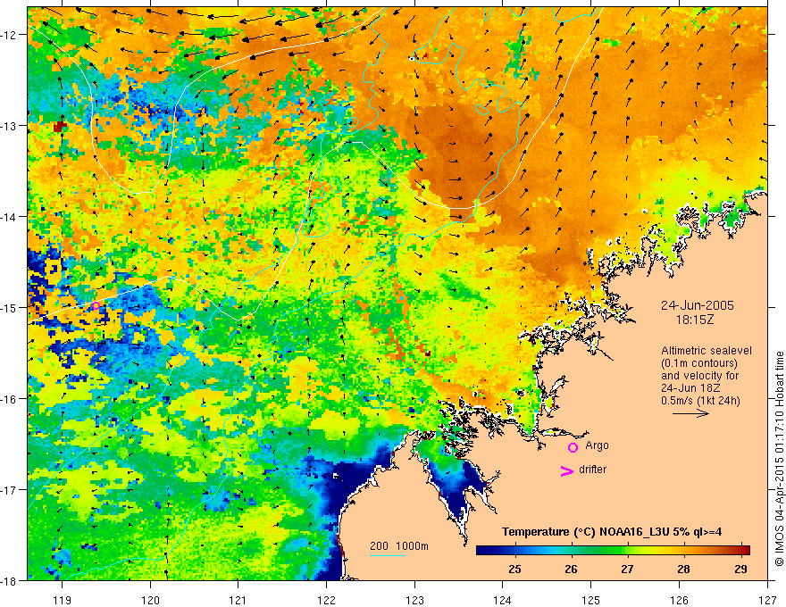
Task: Click the magenta drifter arrow legend icon
Action: tap(567, 470)
